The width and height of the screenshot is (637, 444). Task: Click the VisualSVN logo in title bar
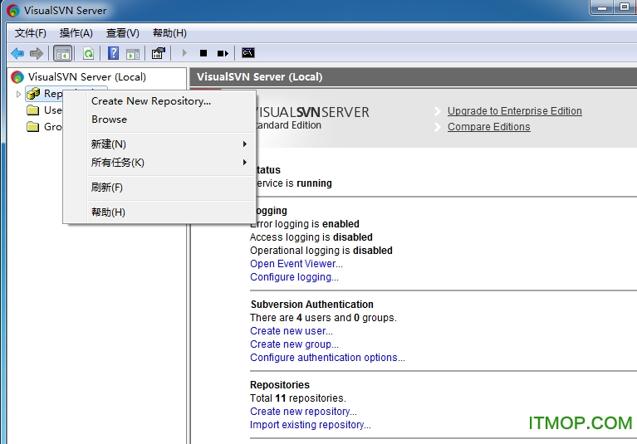click(13, 11)
